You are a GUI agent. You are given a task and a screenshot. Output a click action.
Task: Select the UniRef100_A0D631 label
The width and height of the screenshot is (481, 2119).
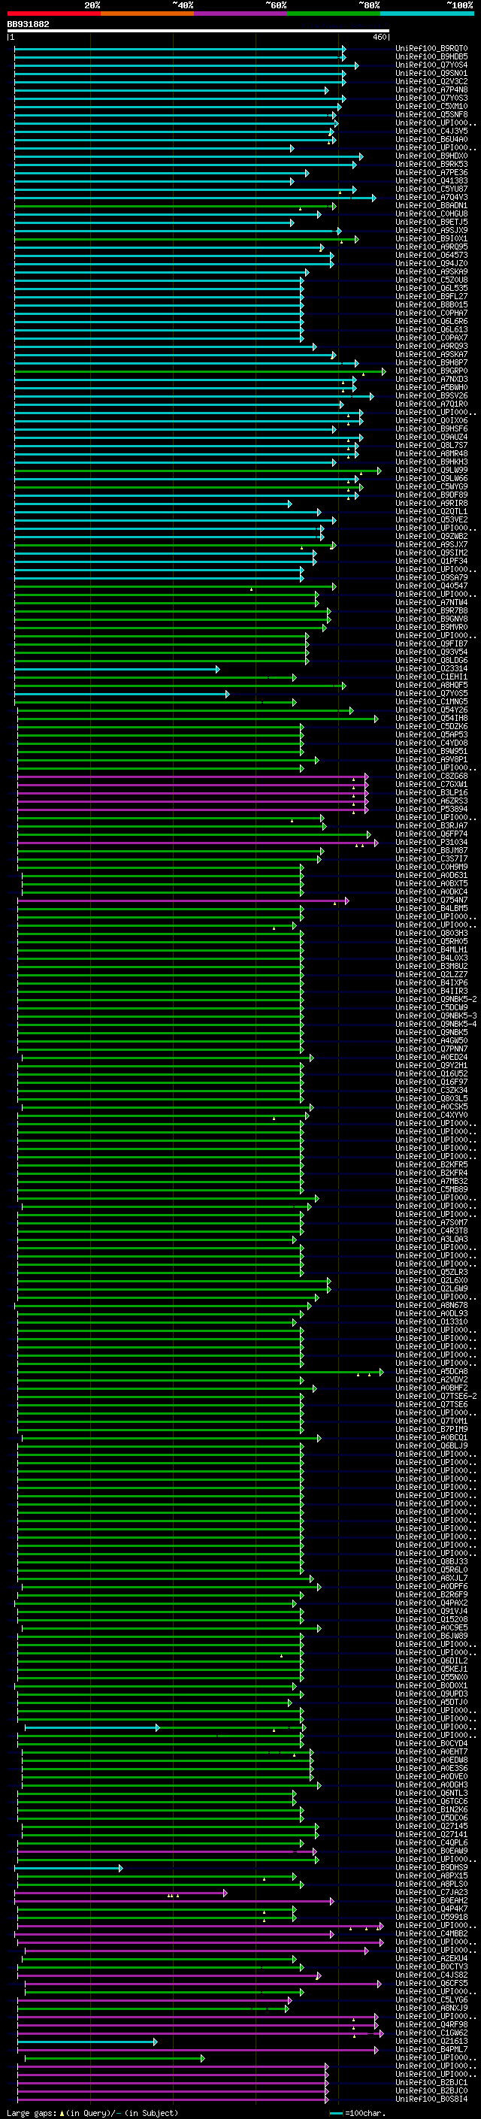coord(431,875)
